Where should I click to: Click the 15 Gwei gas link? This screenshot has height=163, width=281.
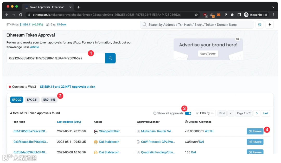click(61, 24)
